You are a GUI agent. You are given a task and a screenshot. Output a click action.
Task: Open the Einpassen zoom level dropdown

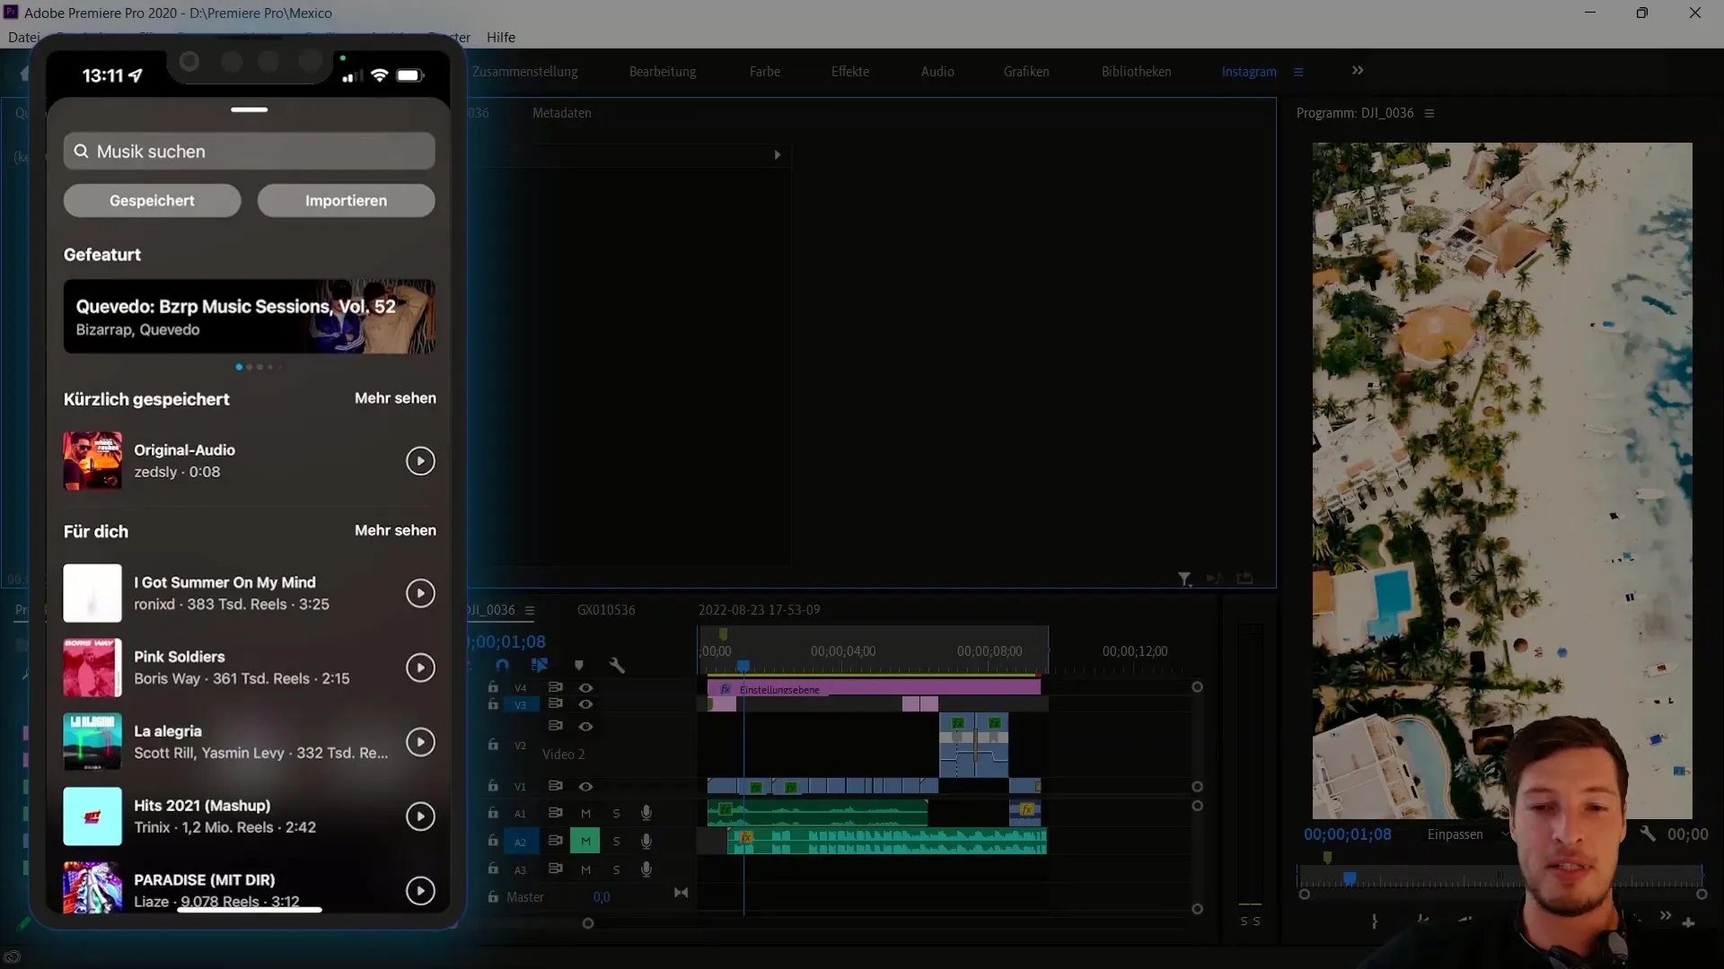(x=1468, y=834)
